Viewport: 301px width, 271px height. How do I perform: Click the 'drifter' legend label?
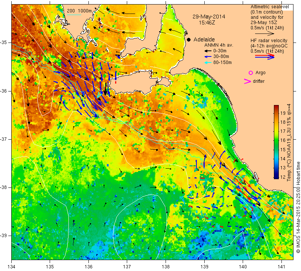[x=258, y=81]
